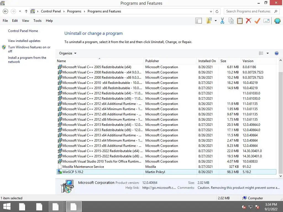Click the Control Panel breadcrumb
This screenshot has height=212, width=283.
pyautogui.click(x=51, y=11)
